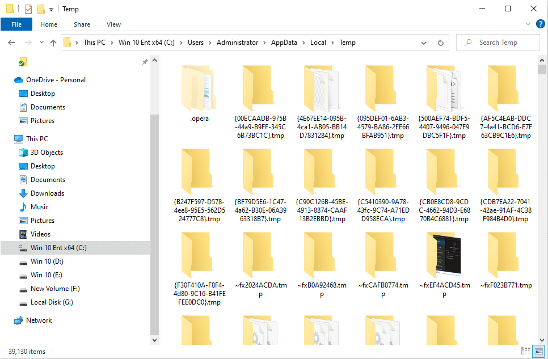The width and height of the screenshot is (548, 359).
Task: Select the {095DEF01-6AB3 folder icon
Action: [x=381, y=89]
